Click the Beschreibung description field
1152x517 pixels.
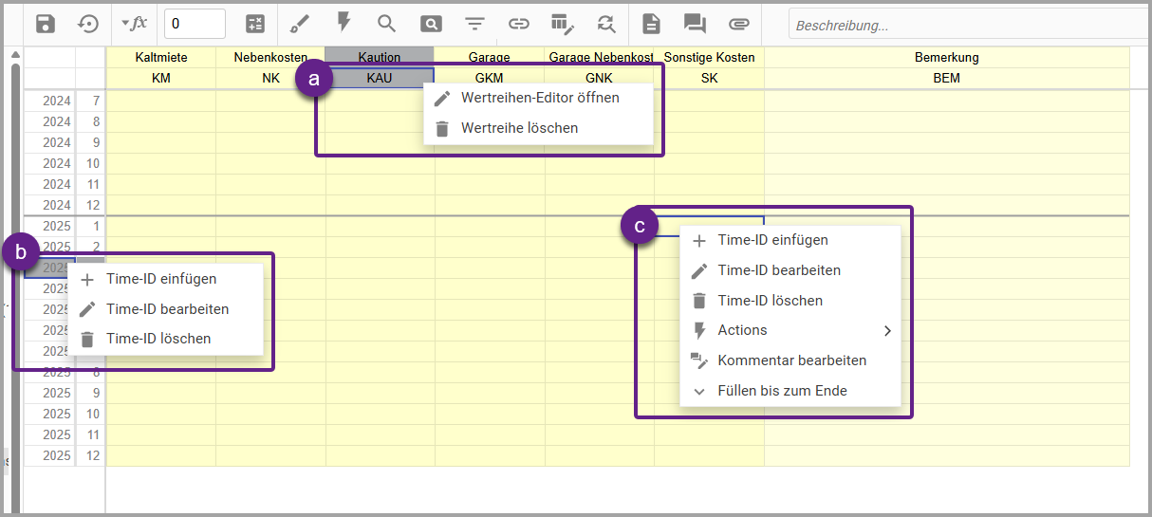(968, 25)
